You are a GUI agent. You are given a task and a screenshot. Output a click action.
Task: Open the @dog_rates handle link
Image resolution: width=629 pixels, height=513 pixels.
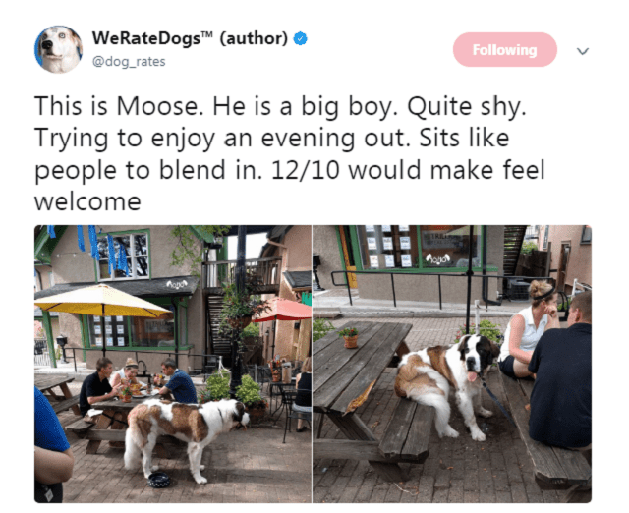click(x=129, y=61)
